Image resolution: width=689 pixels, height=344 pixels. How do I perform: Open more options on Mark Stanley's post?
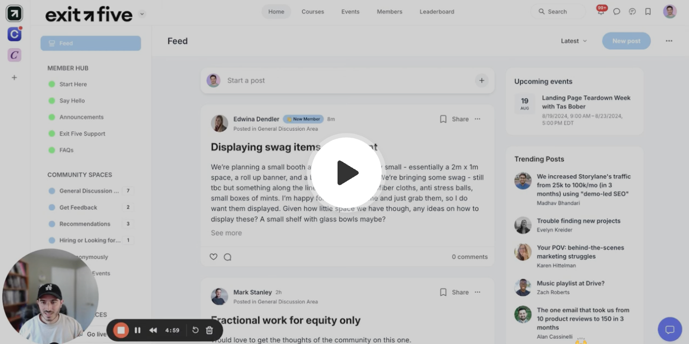(x=477, y=292)
